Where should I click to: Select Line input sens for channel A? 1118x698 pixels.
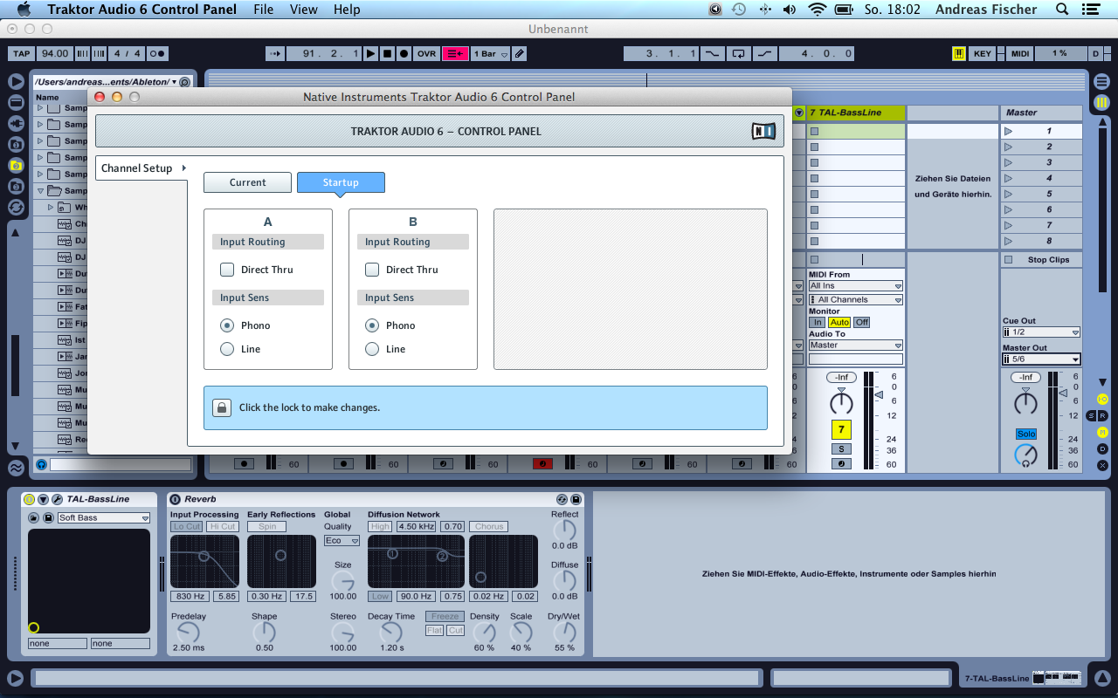coord(227,349)
